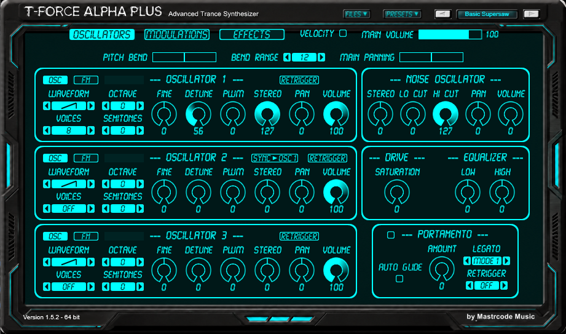Click Oscillator 2 Volume knob
This screenshot has width=566, height=334.
[336, 192]
